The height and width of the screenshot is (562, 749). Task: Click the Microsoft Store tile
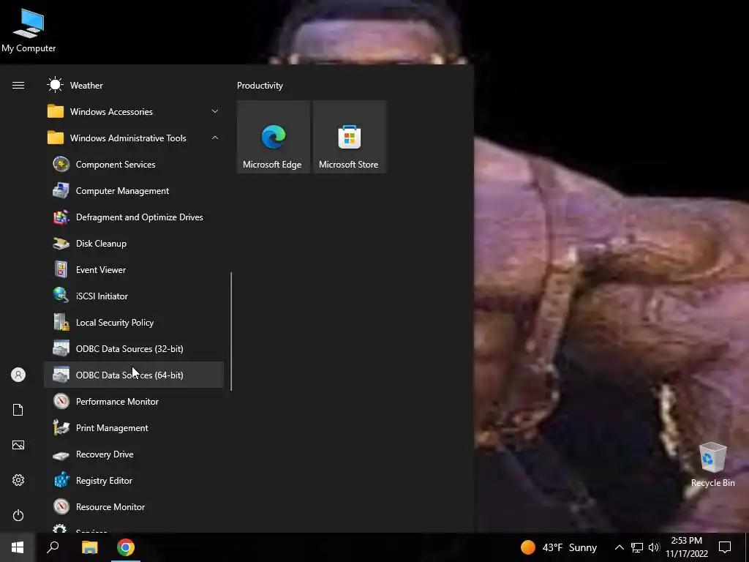[349, 137]
